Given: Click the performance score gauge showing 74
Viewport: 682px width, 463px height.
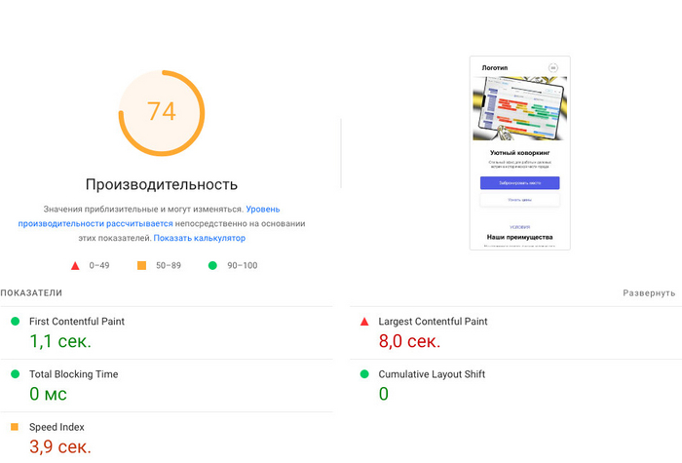Looking at the screenshot, I should [162, 111].
